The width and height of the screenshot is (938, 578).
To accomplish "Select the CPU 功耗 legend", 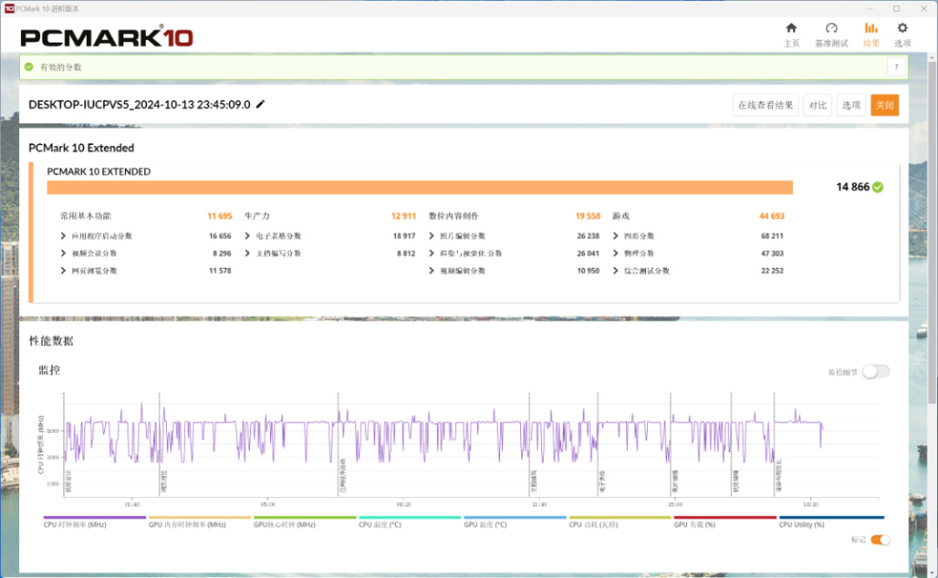I will (x=620, y=522).
